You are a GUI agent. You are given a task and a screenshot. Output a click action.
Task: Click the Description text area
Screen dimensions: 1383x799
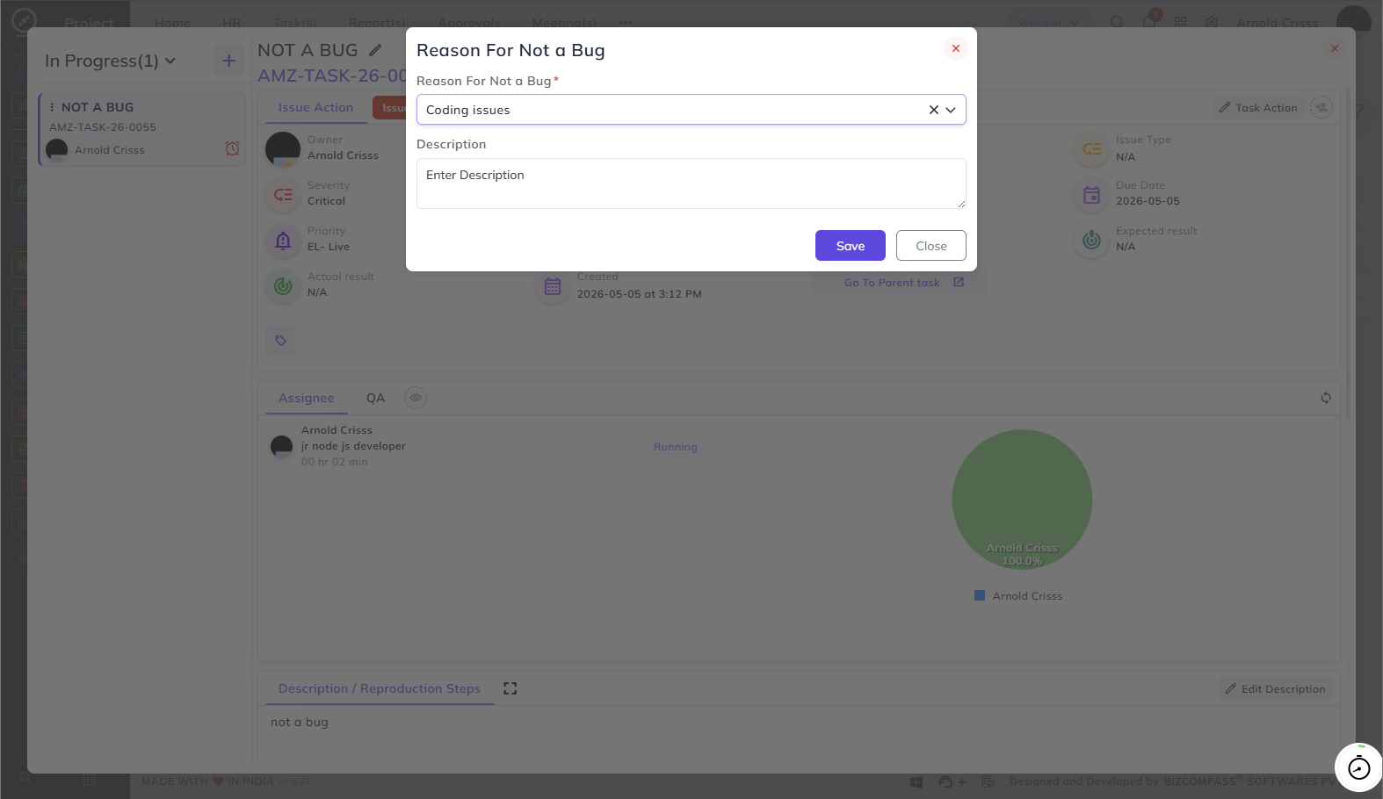point(691,183)
